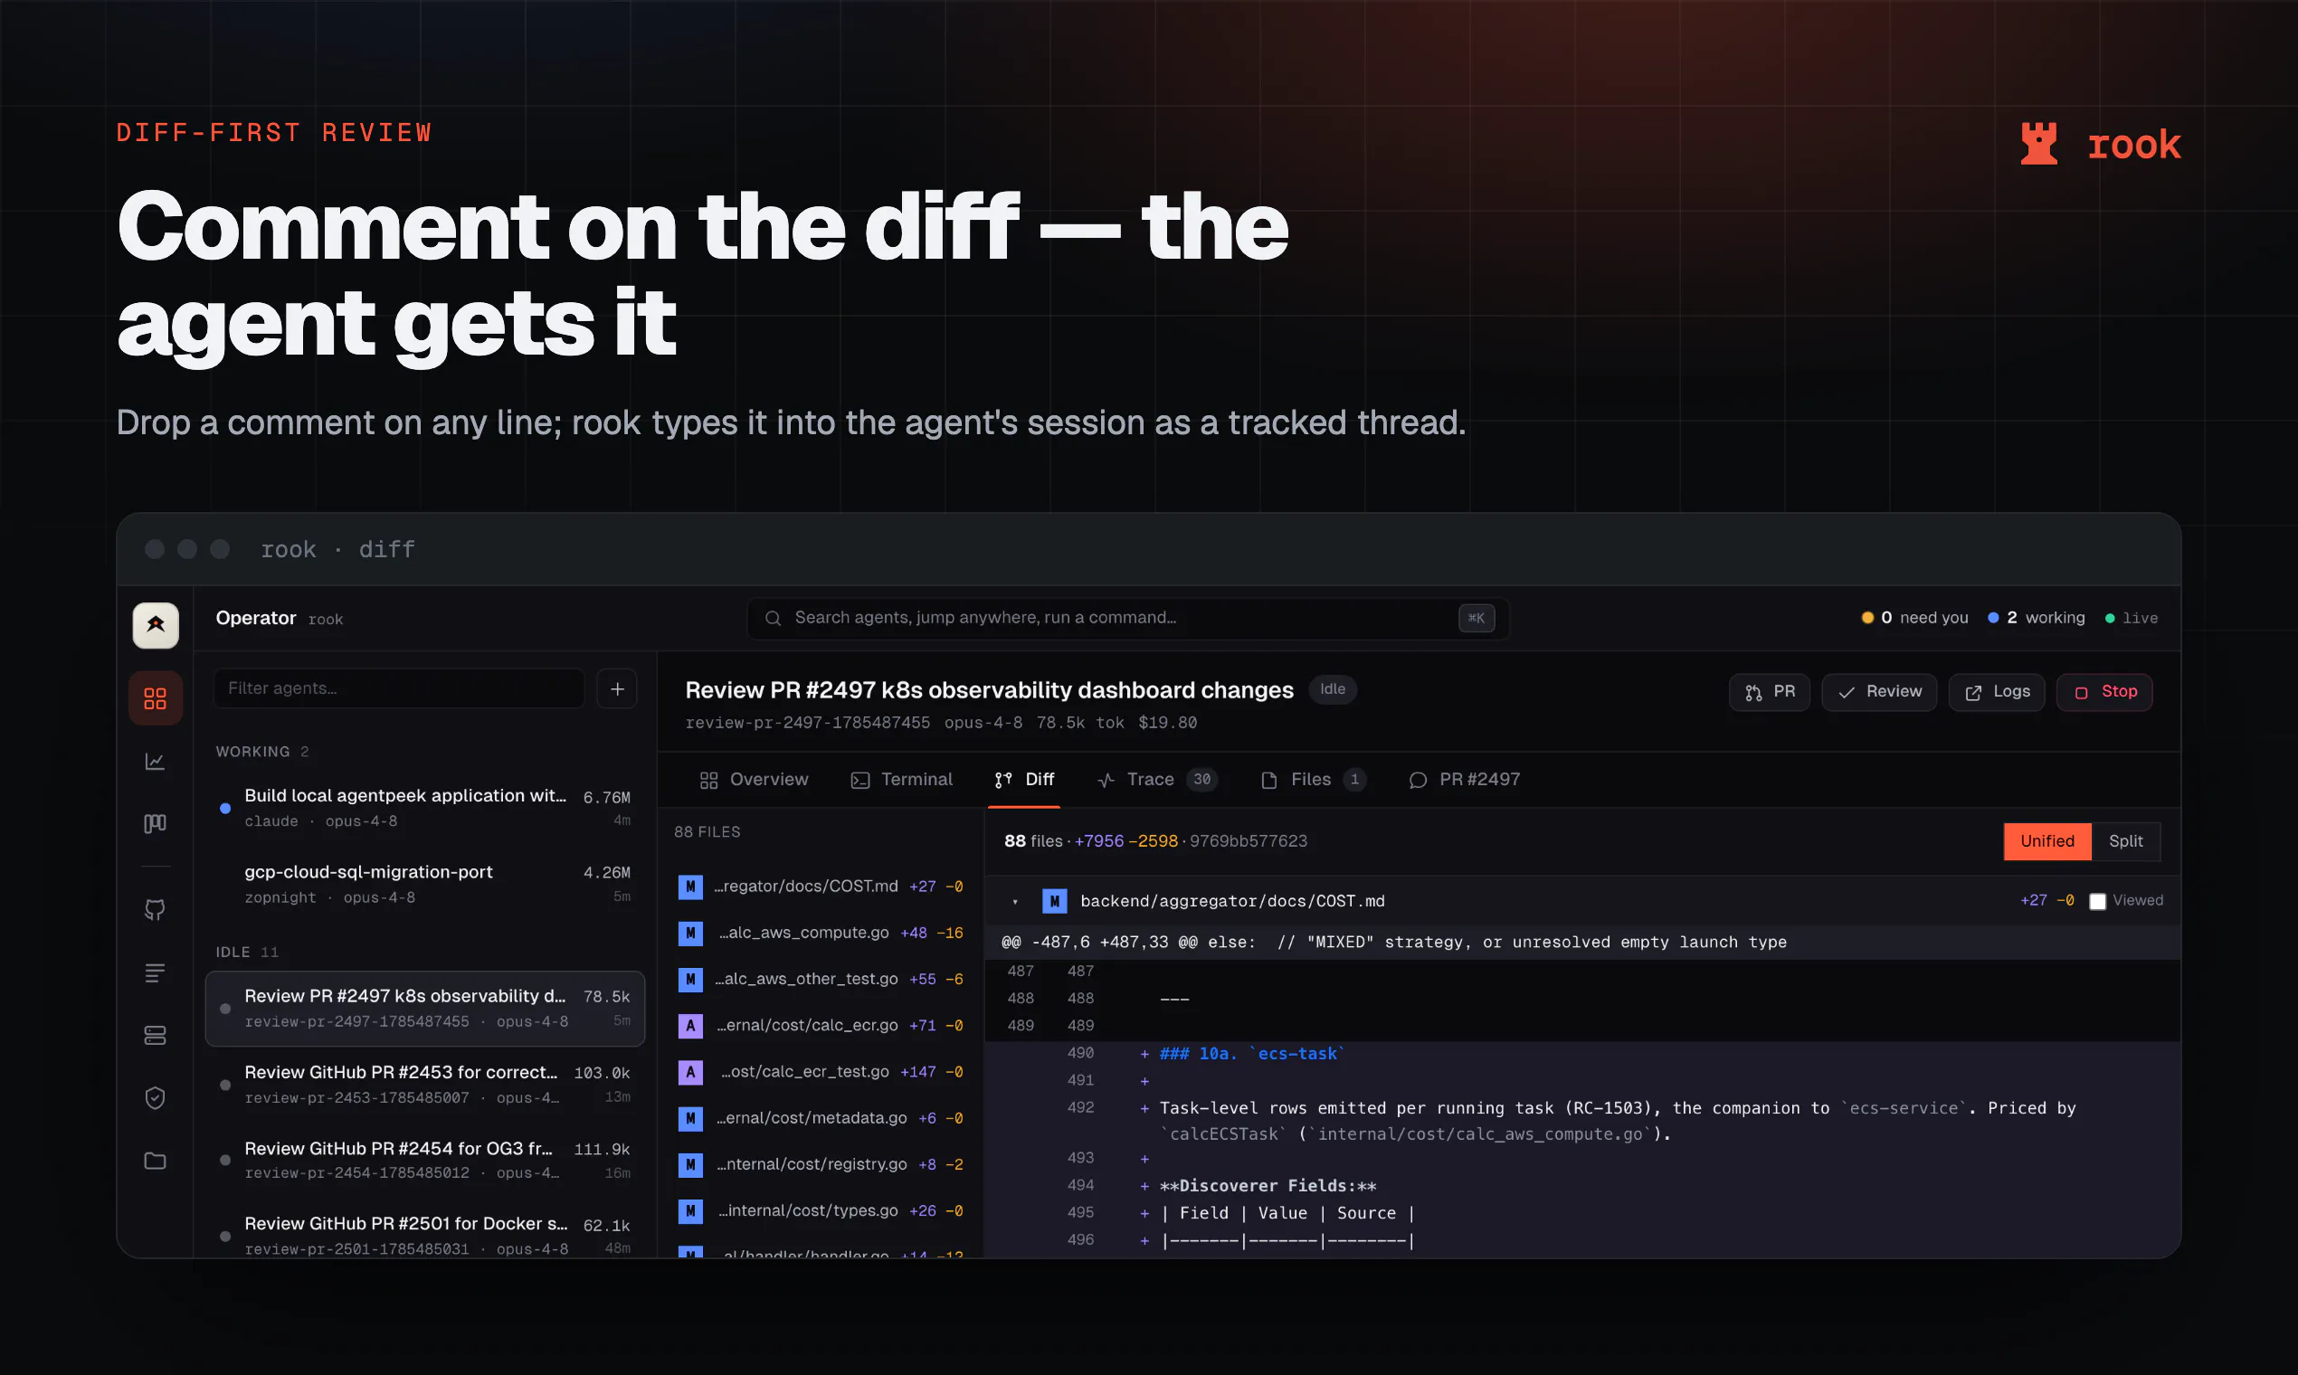Viewport: 2298px width, 1375px height.
Task: Mark COST.md as Viewed
Action: point(2098,902)
